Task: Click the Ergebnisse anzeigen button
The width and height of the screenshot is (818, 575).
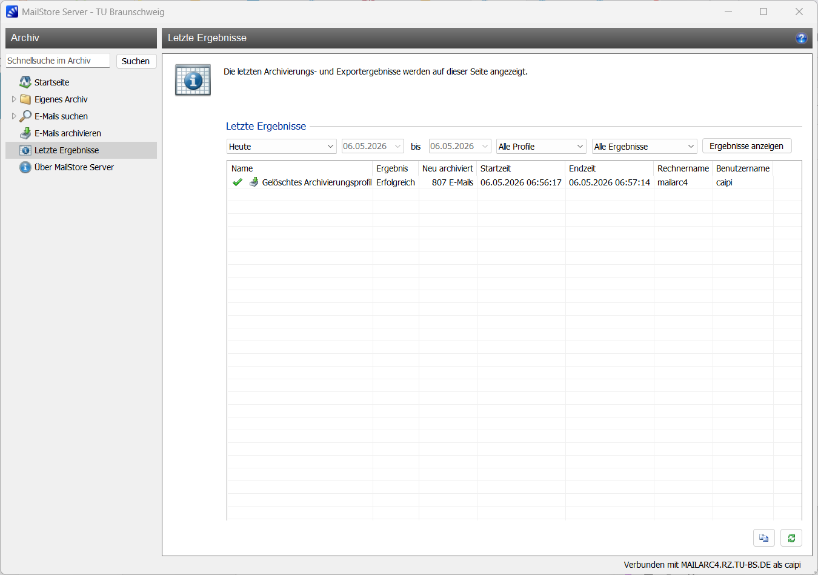Action: [x=747, y=146]
